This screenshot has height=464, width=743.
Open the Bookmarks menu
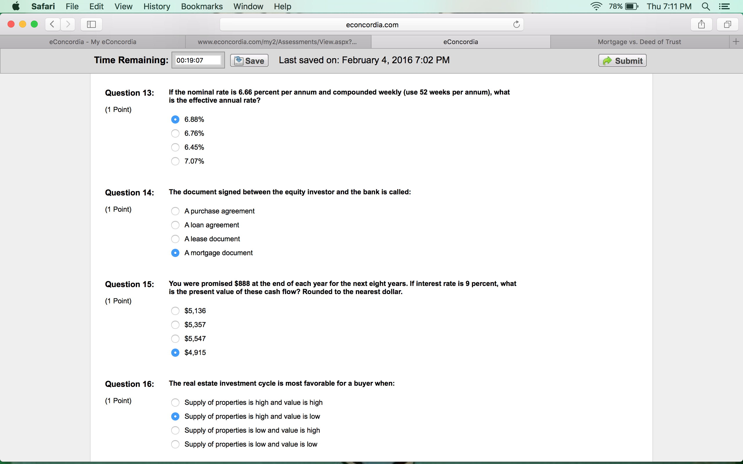[202, 6]
